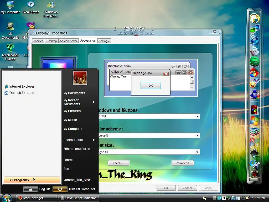269x202 pixels.
Task: Click the Turn Off Computer power button
Action: click(60, 189)
